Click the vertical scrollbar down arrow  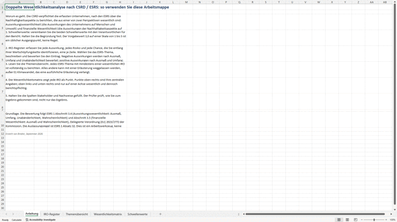(x=395, y=209)
